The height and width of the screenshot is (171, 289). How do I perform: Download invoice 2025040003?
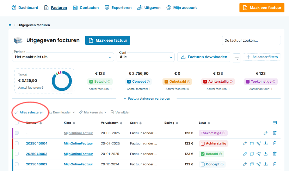tap(265, 154)
